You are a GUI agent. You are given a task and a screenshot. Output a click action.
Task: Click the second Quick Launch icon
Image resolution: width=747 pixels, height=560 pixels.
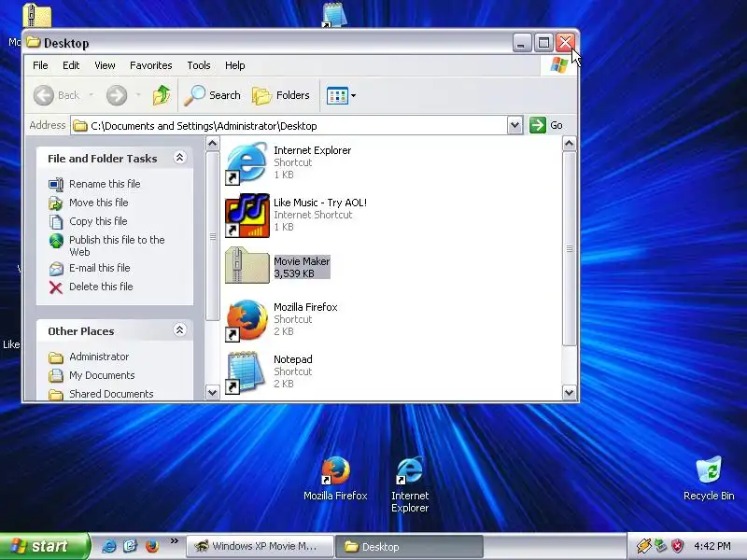130,546
